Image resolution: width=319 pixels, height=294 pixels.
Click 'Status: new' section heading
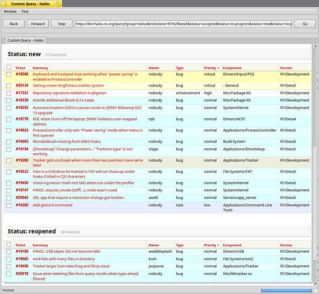(x=24, y=54)
